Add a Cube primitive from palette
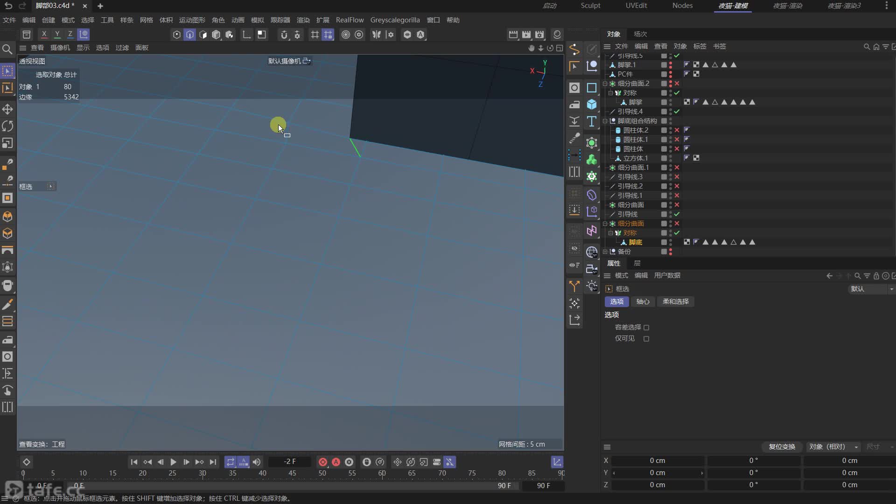 pos(592,105)
